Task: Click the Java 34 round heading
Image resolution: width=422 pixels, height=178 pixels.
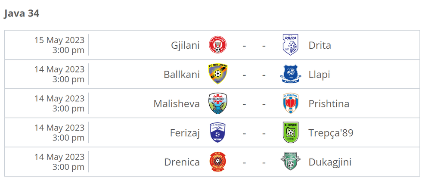Action: (22, 14)
